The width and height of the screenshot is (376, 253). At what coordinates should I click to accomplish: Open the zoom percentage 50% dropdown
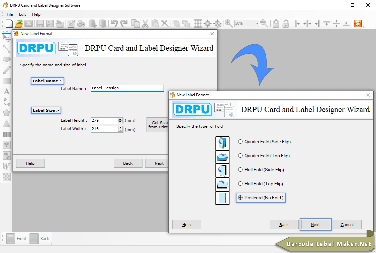(257, 23)
